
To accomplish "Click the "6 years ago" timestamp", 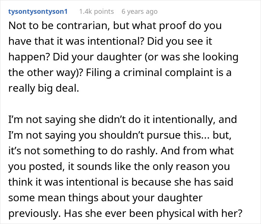I will pos(139,12).
